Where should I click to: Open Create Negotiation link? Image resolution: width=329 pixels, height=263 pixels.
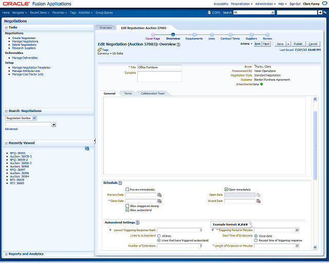pyautogui.click(x=24, y=38)
